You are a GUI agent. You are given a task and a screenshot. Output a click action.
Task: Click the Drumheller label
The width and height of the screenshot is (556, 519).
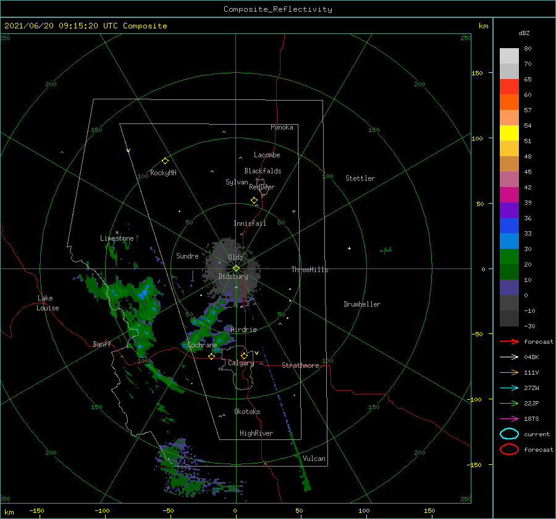pyautogui.click(x=362, y=304)
